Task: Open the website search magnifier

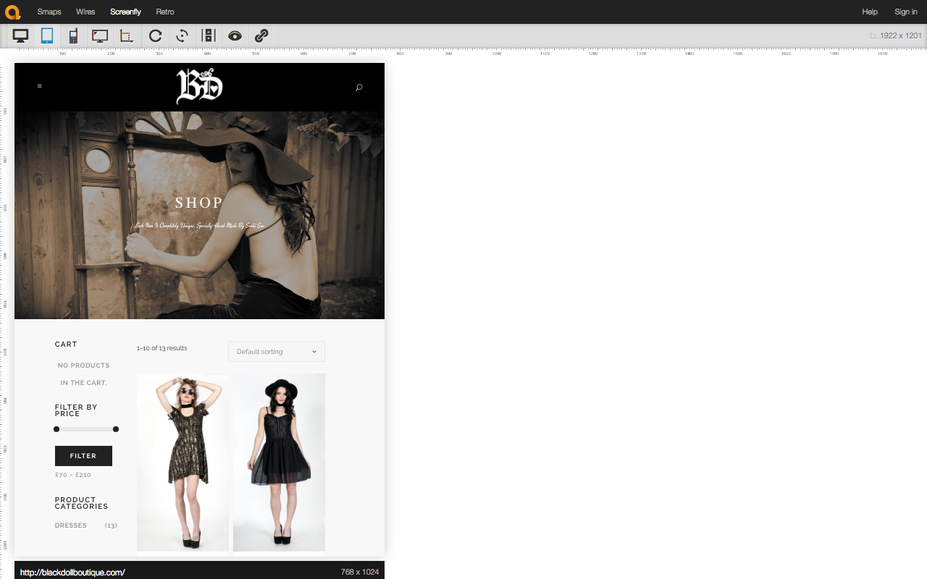Action: tap(358, 88)
